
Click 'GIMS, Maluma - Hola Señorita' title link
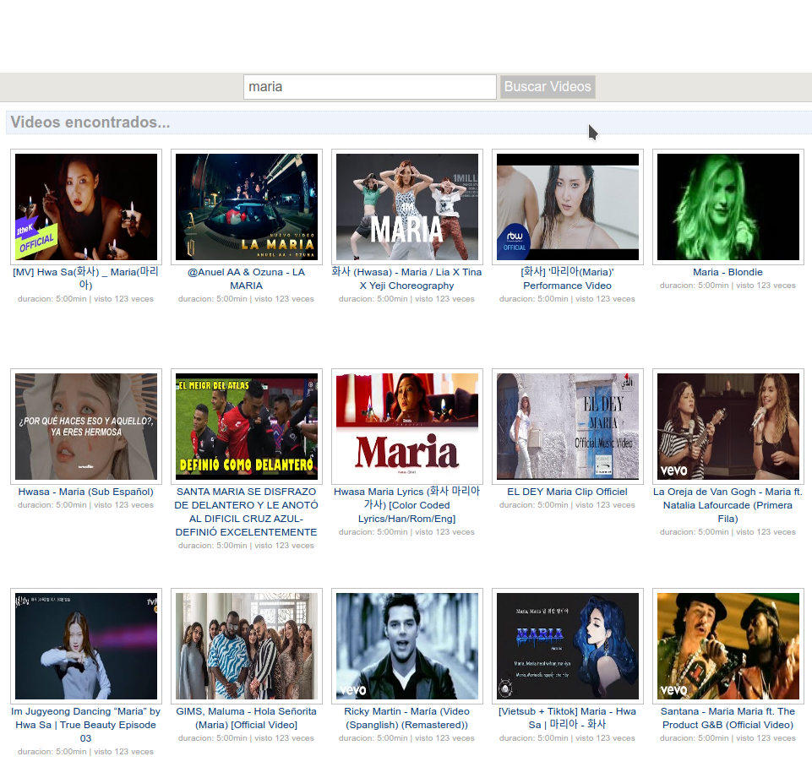point(247,718)
